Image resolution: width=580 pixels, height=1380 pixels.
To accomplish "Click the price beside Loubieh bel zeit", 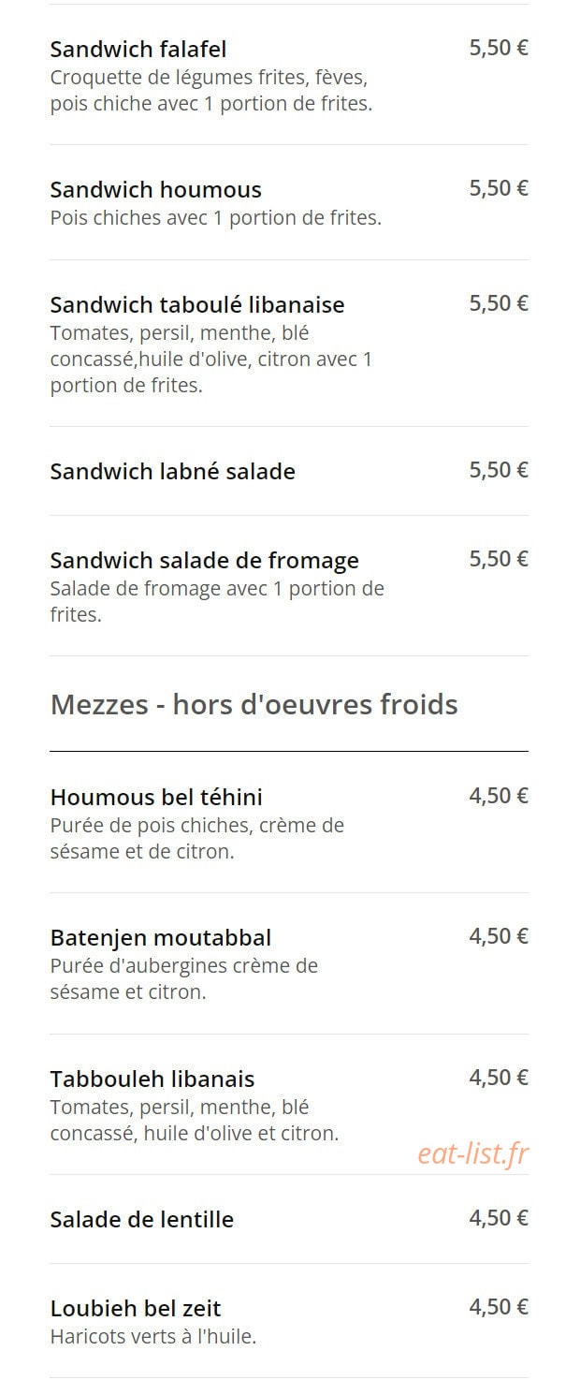I will tap(499, 1307).
